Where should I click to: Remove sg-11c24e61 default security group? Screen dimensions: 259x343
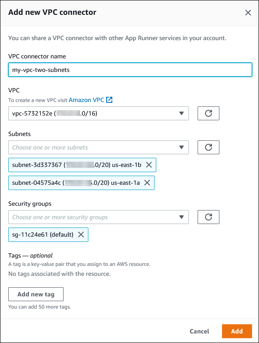click(x=81, y=234)
